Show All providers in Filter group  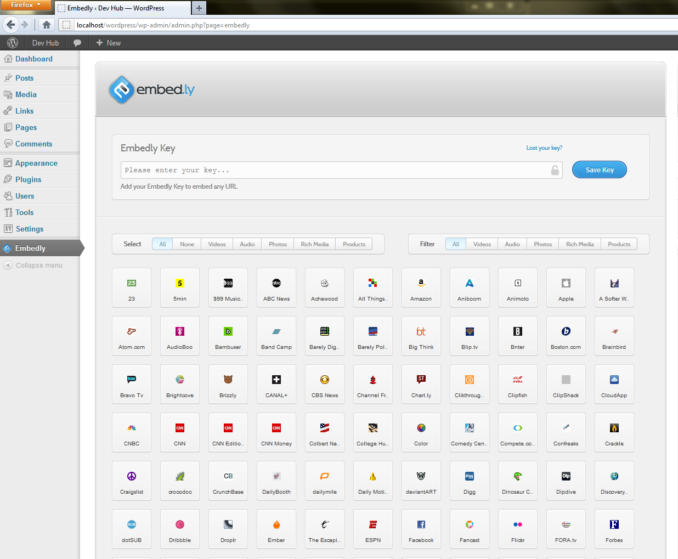click(x=456, y=244)
